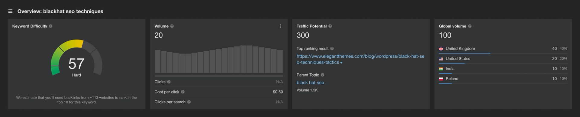Open the 'black hat seo' parent topic link
Viewport: 580px width, 117px height.
pos(310,83)
